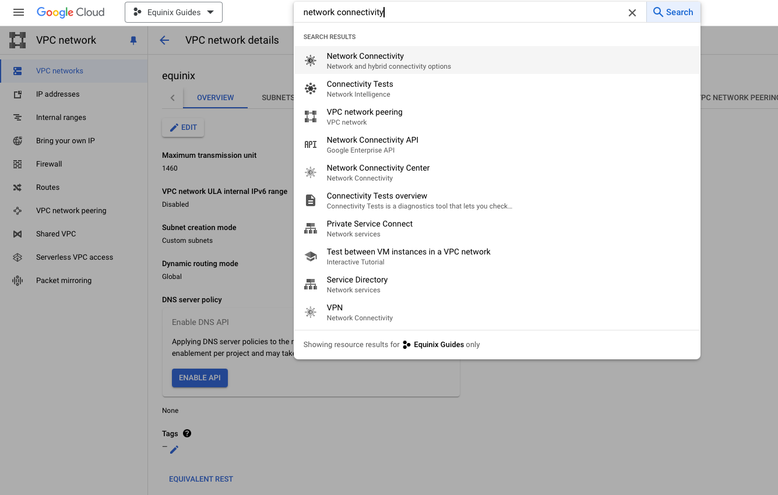Click the Packet mirroring sidebar icon
The image size is (778, 495).
point(17,280)
